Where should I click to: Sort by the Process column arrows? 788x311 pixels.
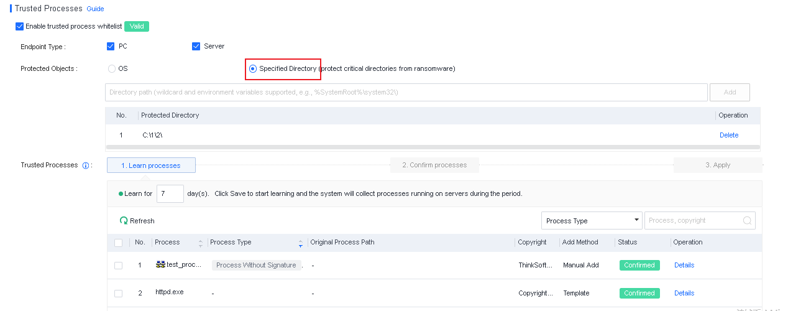(x=201, y=243)
